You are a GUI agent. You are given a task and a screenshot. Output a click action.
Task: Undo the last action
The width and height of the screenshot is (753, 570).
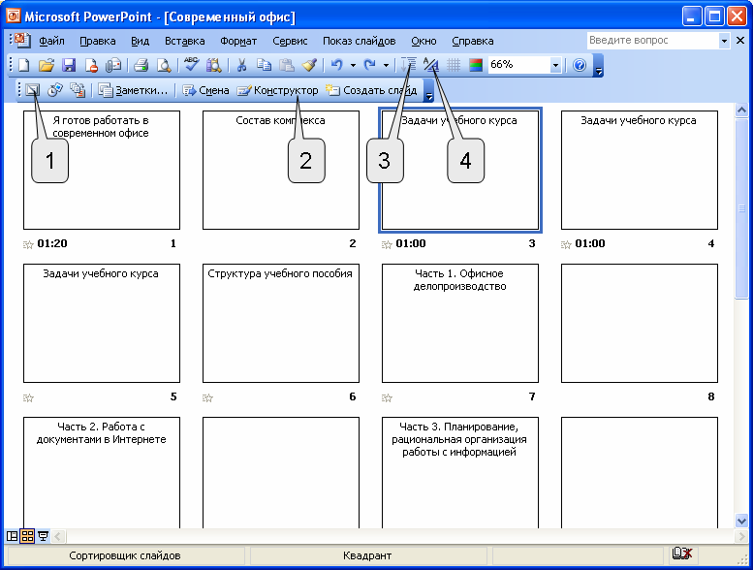click(x=337, y=64)
